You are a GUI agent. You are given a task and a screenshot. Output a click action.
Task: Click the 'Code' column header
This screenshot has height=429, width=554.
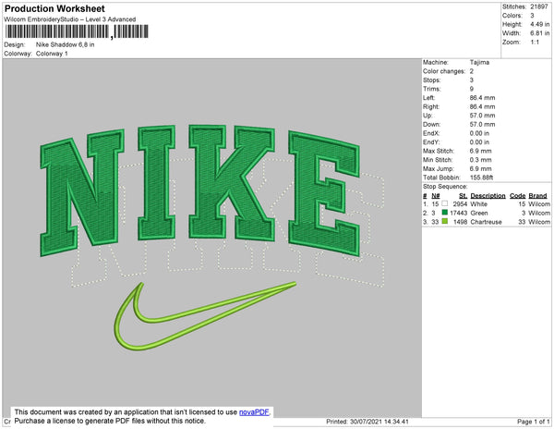[518, 196]
